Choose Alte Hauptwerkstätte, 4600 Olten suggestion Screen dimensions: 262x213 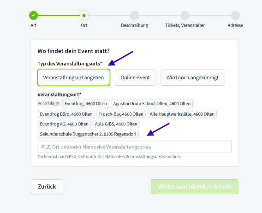click(x=182, y=114)
